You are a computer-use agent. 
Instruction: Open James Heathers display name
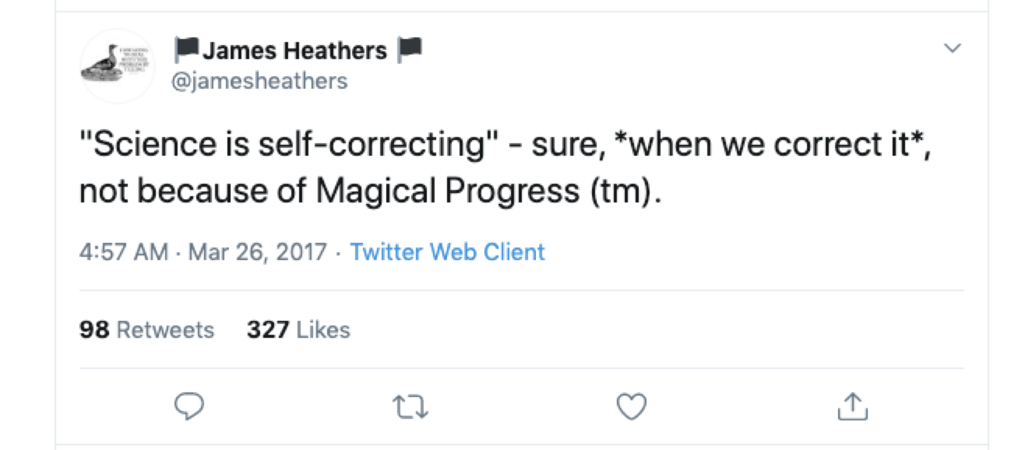pos(295,51)
